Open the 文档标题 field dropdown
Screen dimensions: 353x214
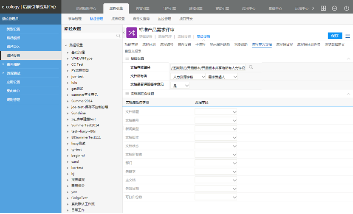tap(216, 112)
